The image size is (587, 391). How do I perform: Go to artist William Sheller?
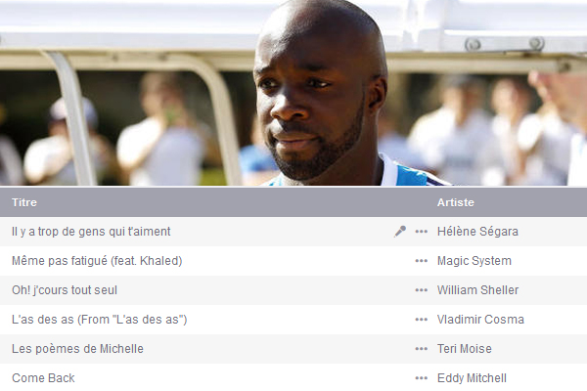click(477, 290)
